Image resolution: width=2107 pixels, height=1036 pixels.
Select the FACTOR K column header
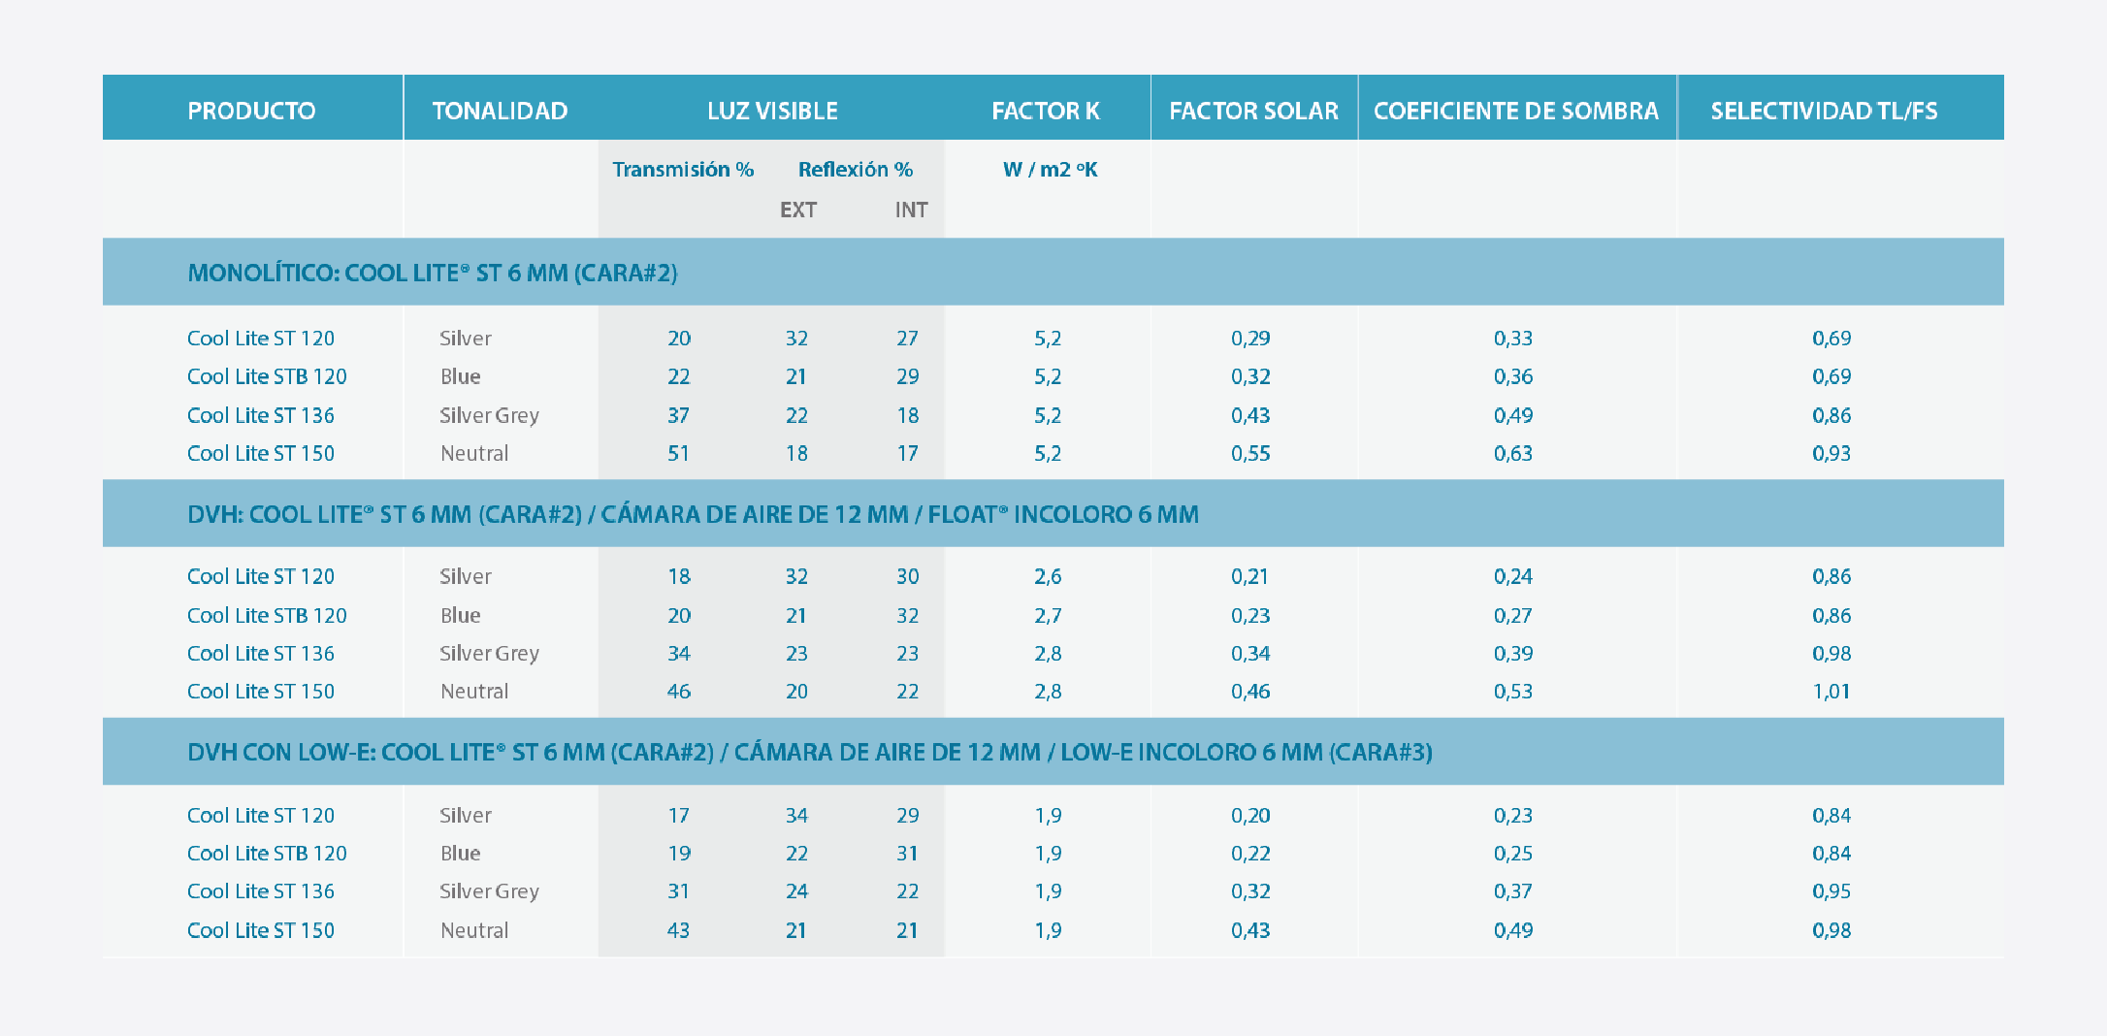tap(1045, 111)
